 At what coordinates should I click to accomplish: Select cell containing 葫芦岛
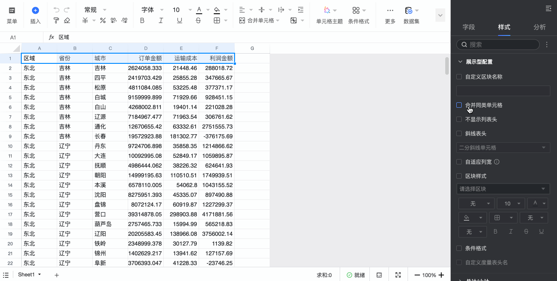tap(110, 224)
